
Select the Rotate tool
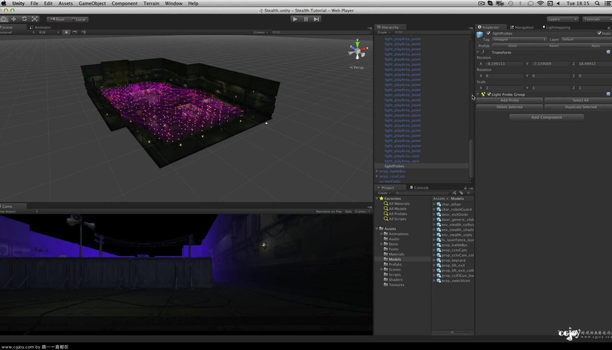click(24, 19)
